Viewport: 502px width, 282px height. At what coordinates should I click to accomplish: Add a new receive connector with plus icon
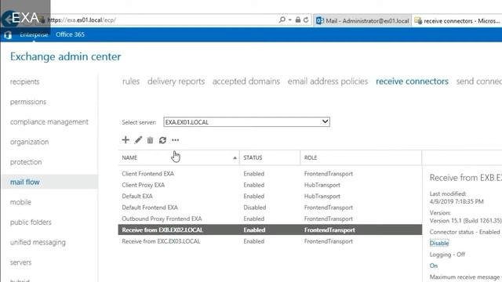pos(125,139)
